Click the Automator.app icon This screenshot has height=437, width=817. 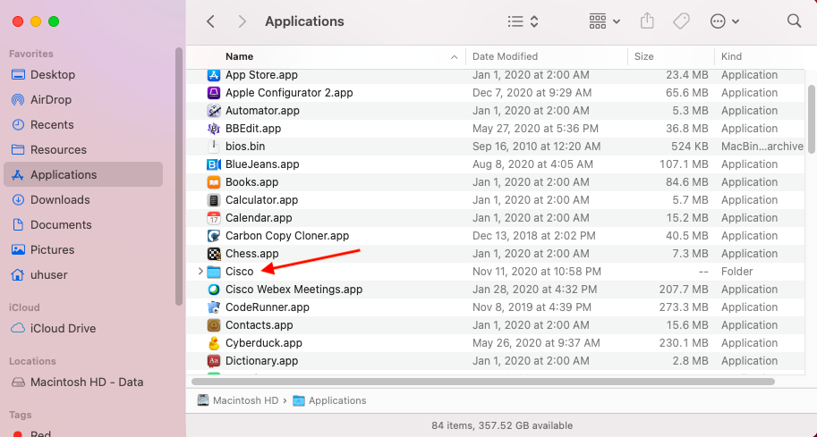point(214,111)
